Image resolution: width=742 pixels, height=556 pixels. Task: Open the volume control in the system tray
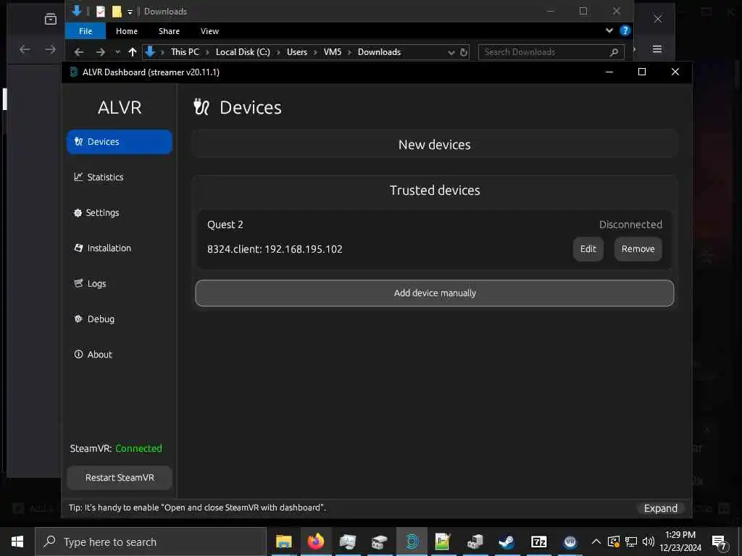click(x=649, y=542)
